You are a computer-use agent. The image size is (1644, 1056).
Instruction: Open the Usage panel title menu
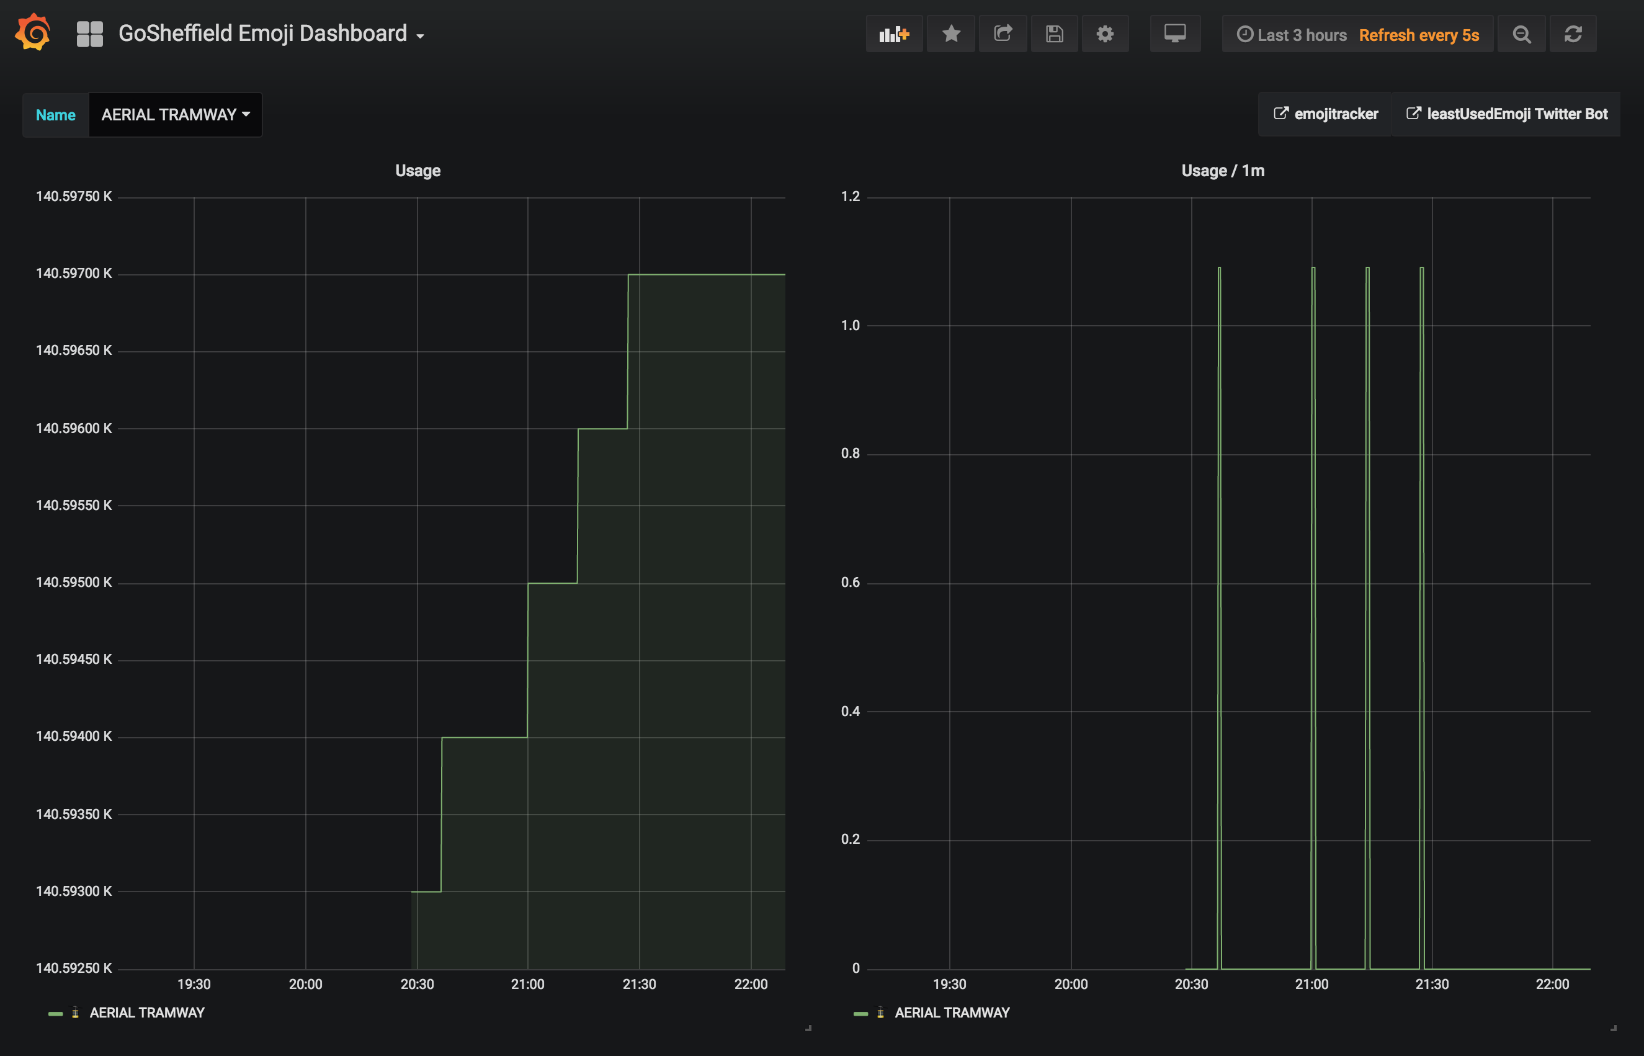(x=418, y=171)
